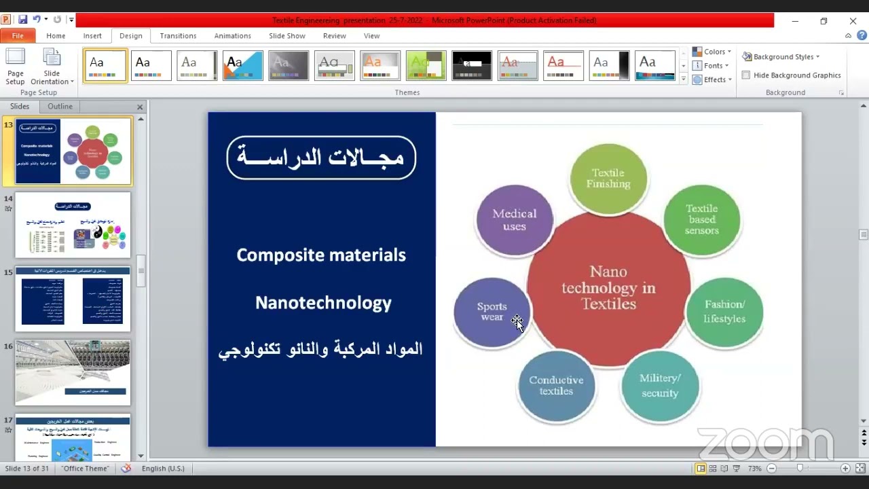Switch to the View ribbon tab
The height and width of the screenshot is (489, 869).
click(371, 36)
